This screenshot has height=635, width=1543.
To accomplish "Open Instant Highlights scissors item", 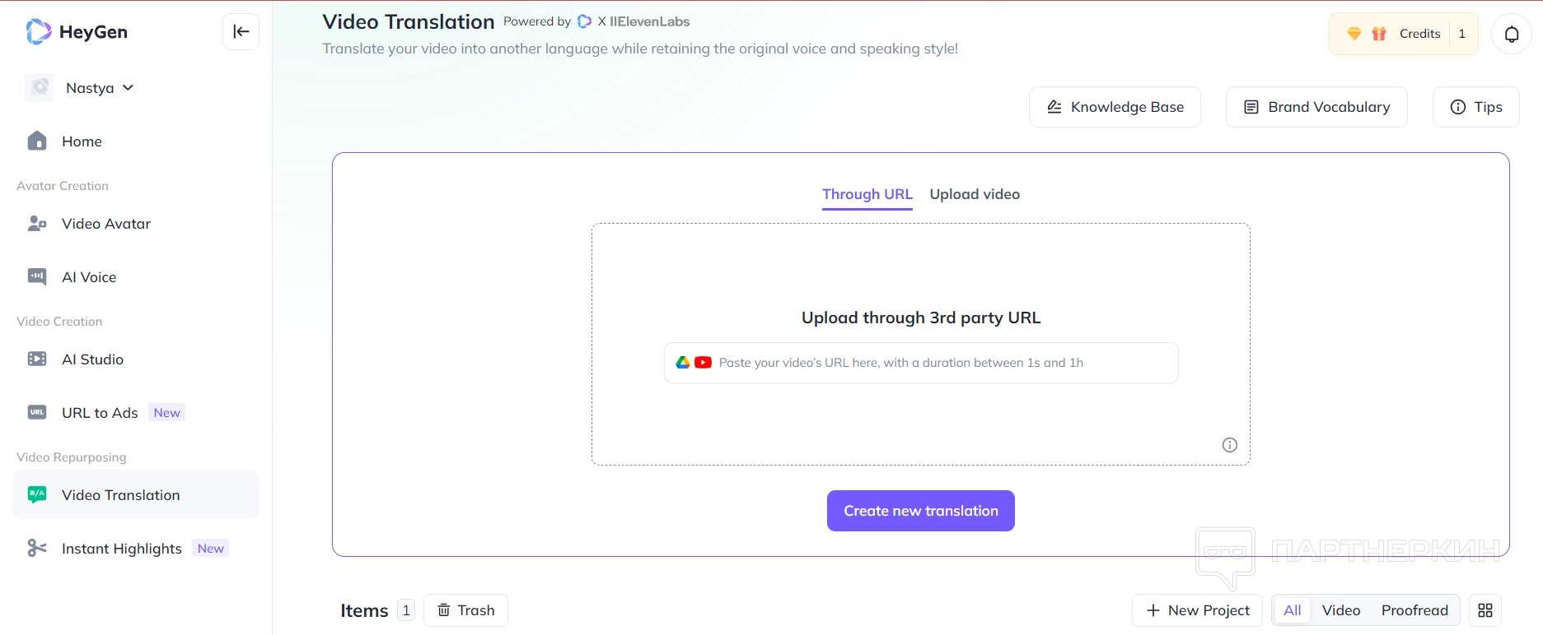I will pyautogui.click(x=121, y=549).
